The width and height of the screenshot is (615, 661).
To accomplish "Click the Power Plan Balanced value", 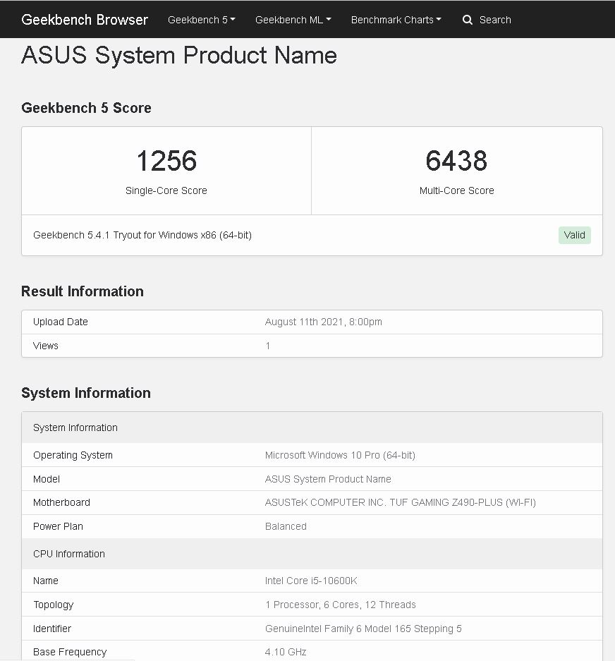I will [286, 526].
